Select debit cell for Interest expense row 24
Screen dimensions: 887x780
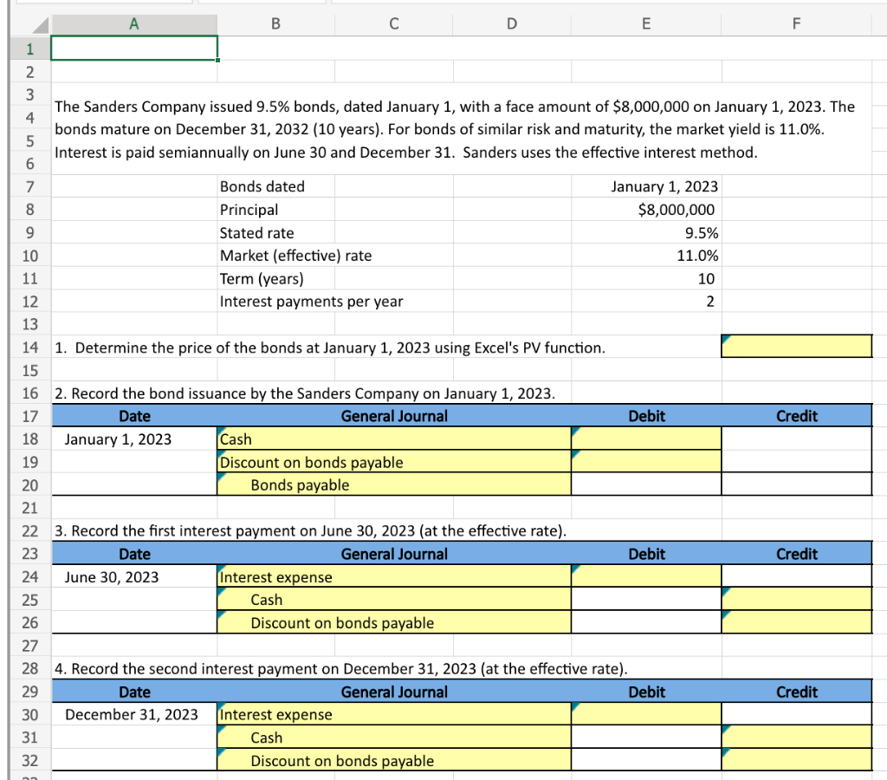pyautogui.click(x=646, y=577)
